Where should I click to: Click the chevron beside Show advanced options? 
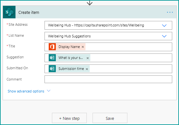coord(49,91)
